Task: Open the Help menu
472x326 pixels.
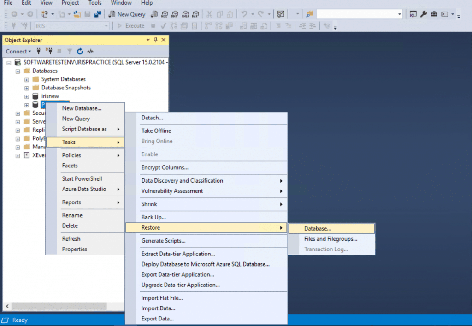Action: click(147, 3)
